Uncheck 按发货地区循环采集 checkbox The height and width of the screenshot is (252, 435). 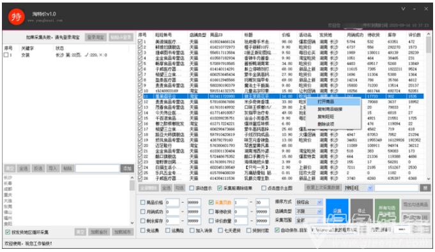click(8, 232)
